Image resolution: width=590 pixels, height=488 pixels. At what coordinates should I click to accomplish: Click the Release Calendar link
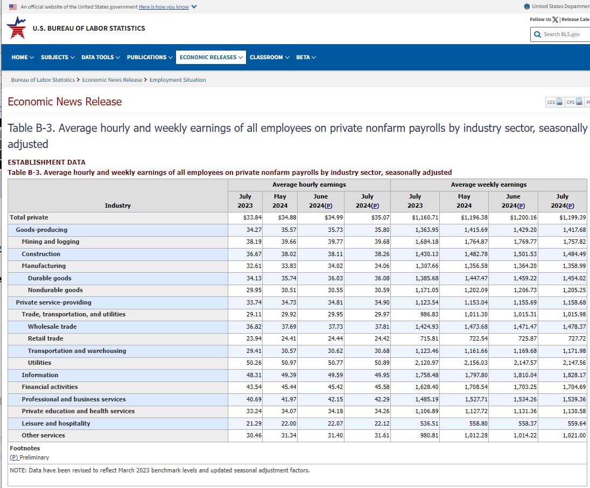pos(575,19)
